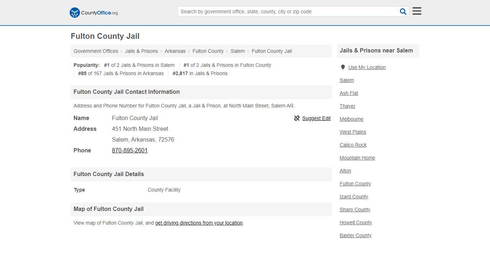
Task: Open the hamburger menu
Action: [417, 11]
